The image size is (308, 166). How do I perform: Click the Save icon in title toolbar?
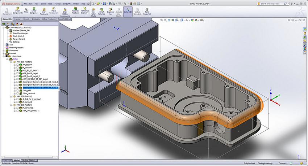click(x=104, y=4)
